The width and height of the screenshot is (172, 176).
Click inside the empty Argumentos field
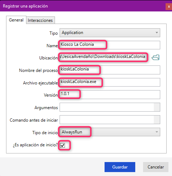coord(107,107)
